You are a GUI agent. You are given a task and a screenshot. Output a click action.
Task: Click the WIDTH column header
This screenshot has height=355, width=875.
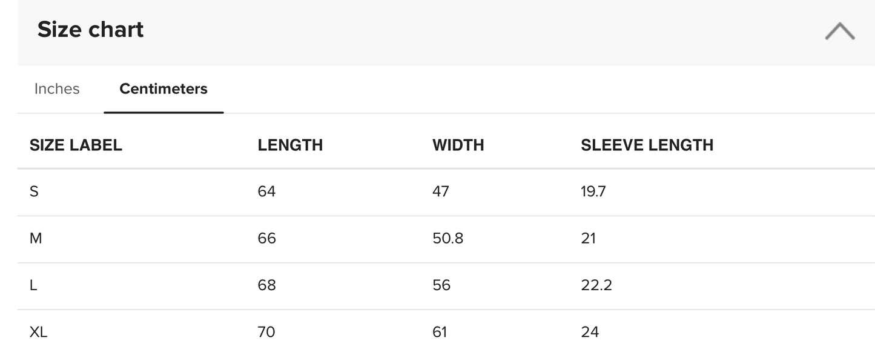point(458,145)
